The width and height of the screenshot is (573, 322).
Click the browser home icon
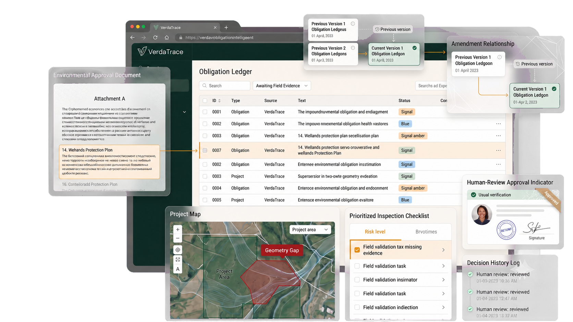coord(167,38)
